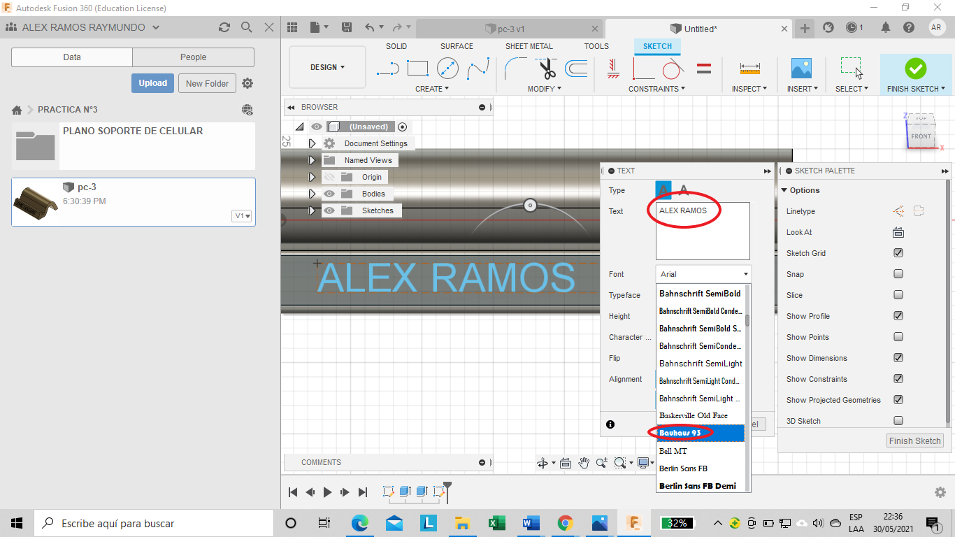Open the MODIFY dropdown menu
The height and width of the screenshot is (537, 955).
tap(545, 89)
